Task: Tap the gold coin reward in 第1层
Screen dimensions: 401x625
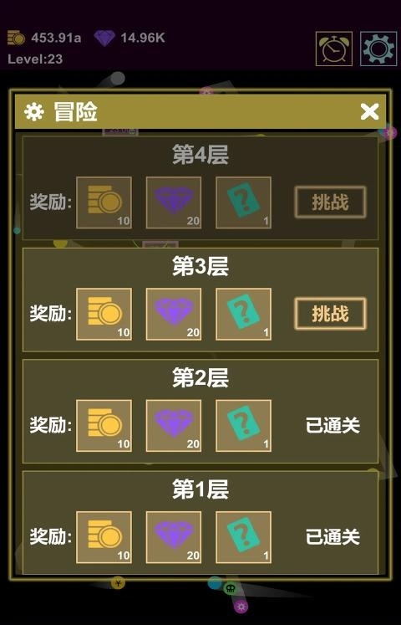Action: click(x=104, y=537)
